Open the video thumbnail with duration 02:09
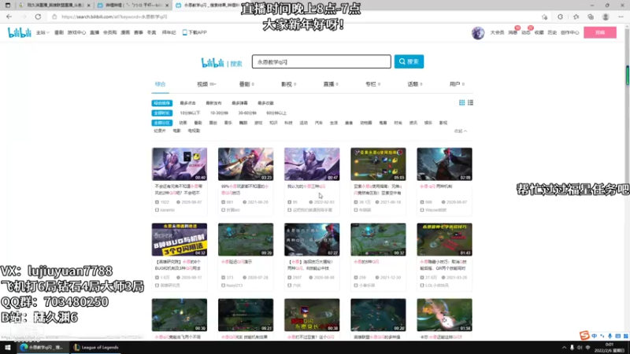The width and height of the screenshot is (630, 354). pos(444,164)
